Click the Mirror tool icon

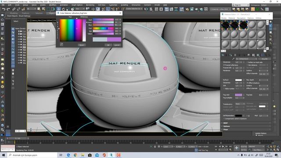coord(146,9)
